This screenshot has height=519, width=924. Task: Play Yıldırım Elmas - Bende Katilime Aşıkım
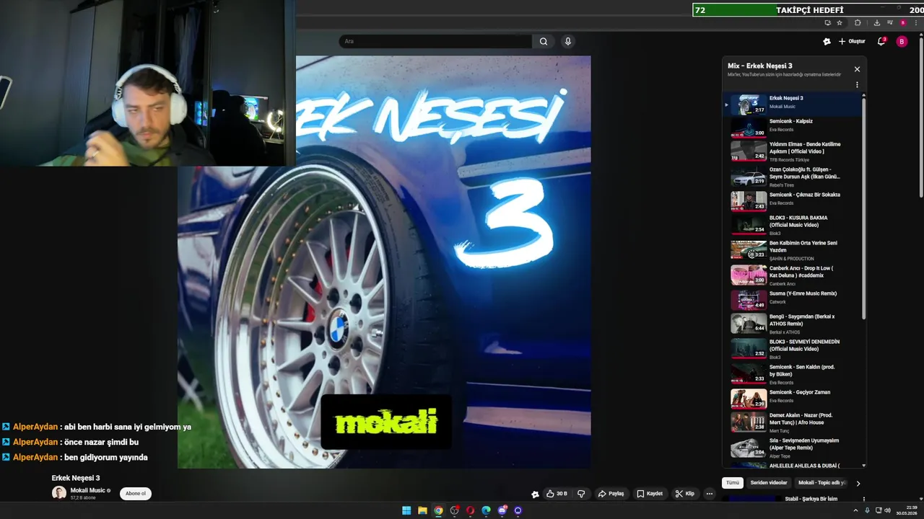coord(792,151)
